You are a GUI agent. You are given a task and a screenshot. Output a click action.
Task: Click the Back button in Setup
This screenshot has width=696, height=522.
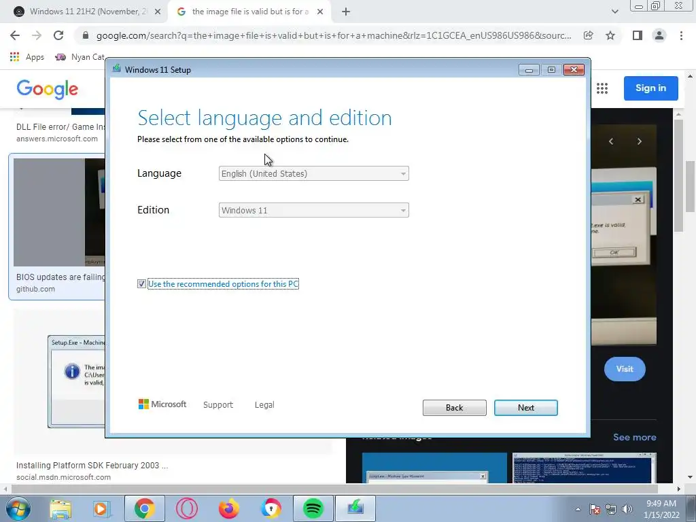click(454, 408)
